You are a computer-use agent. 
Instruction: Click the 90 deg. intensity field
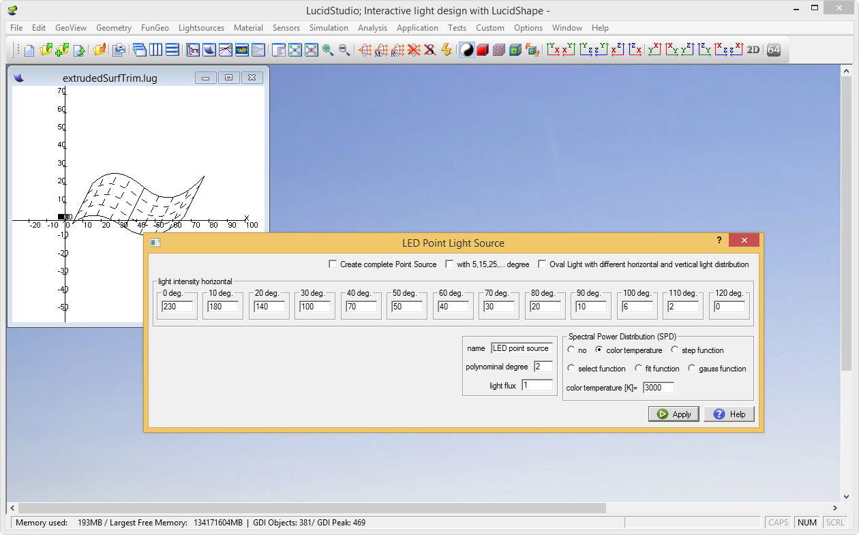pyautogui.click(x=591, y=307)
